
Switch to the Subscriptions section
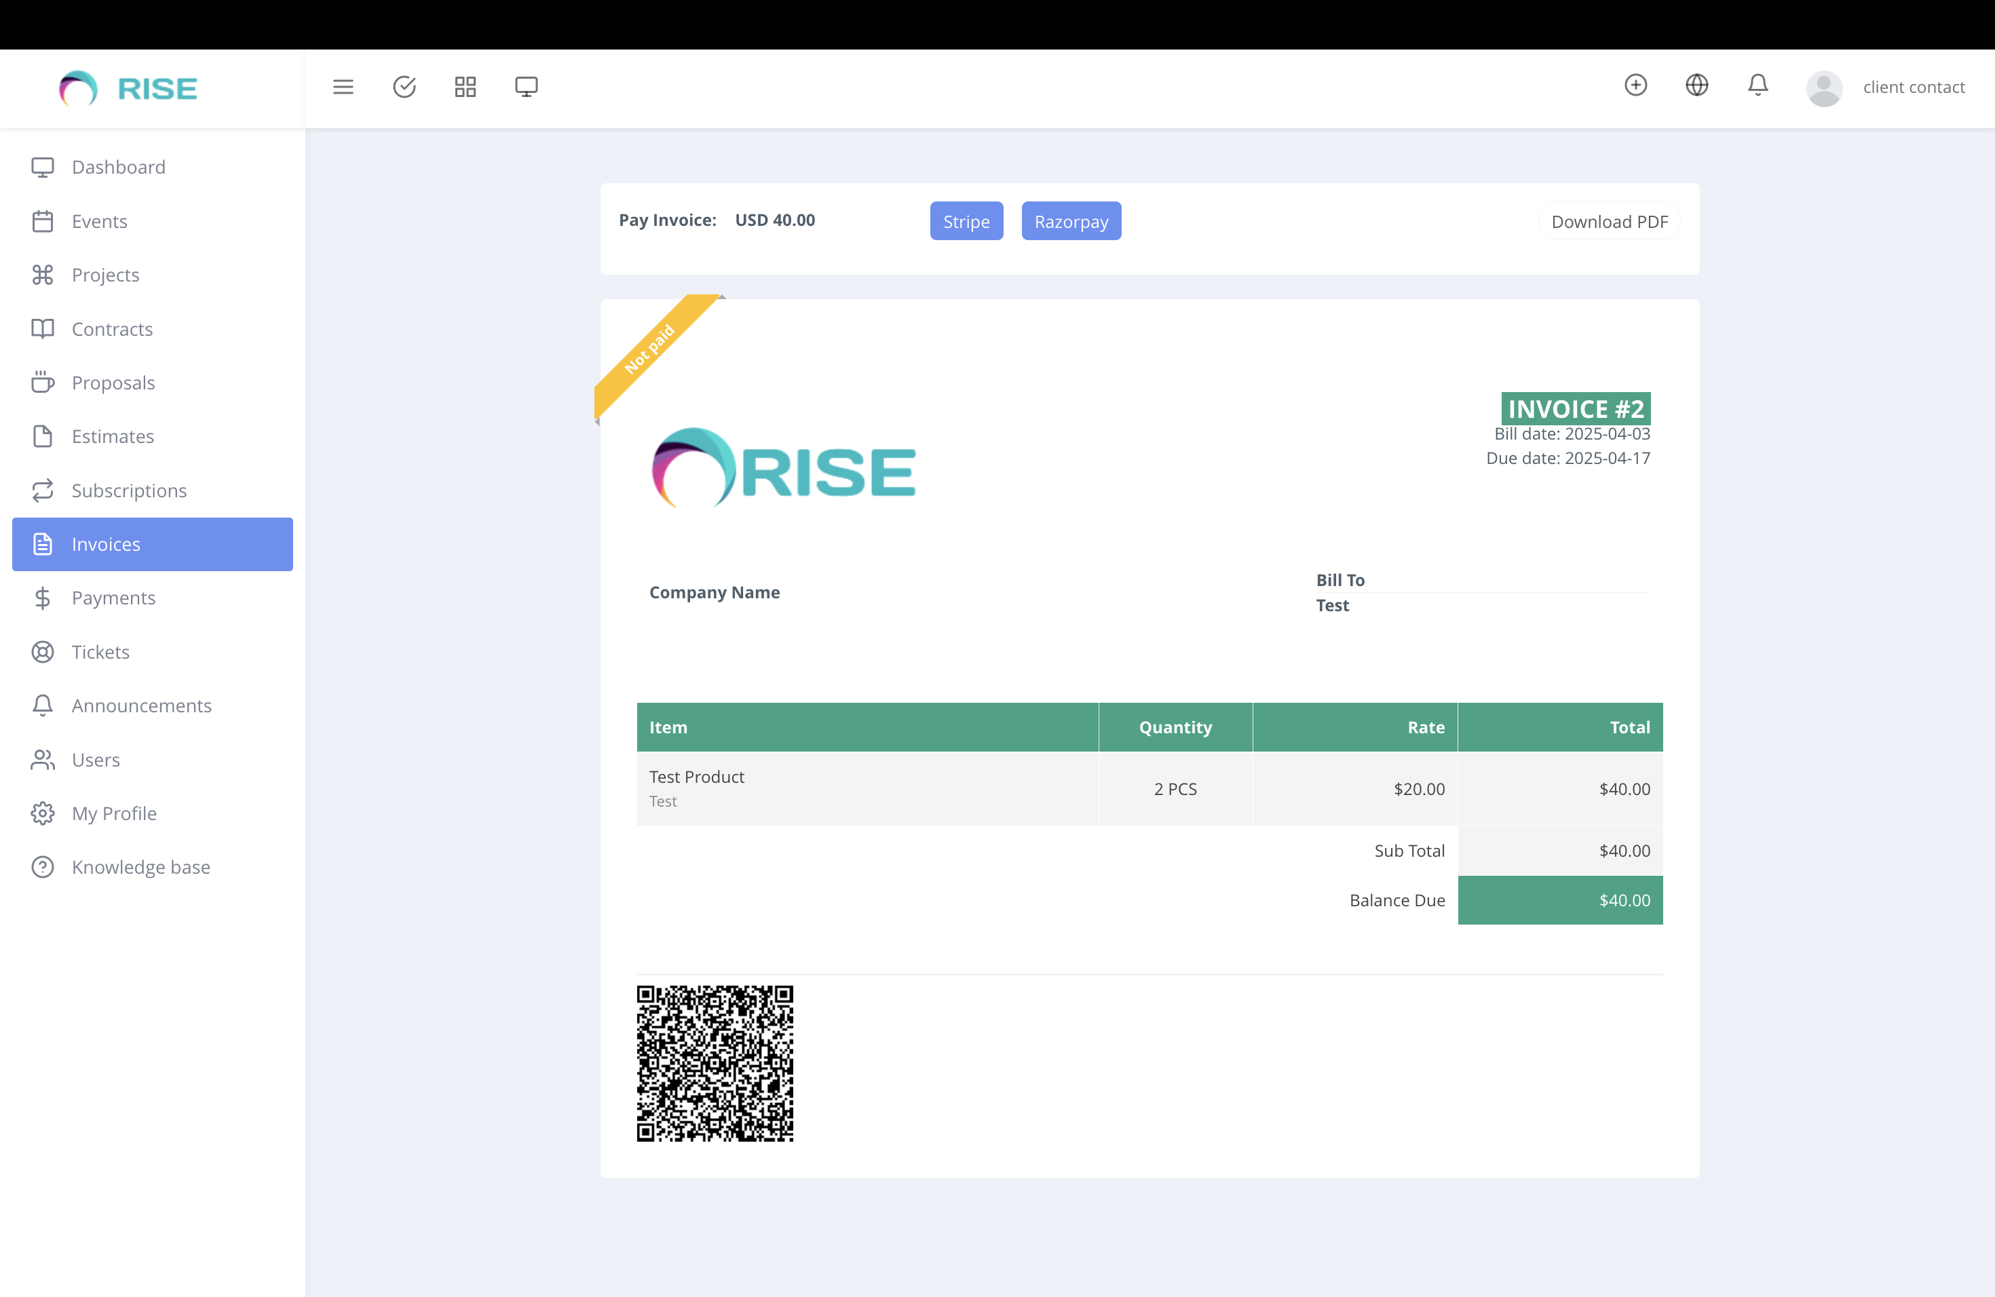129,490
